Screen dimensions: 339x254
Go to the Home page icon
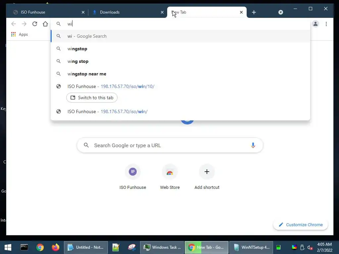[x=45, y=24]
